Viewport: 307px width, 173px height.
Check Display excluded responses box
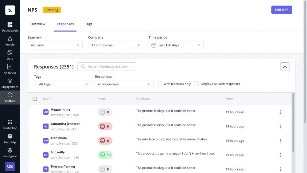[x=196, y=84]
